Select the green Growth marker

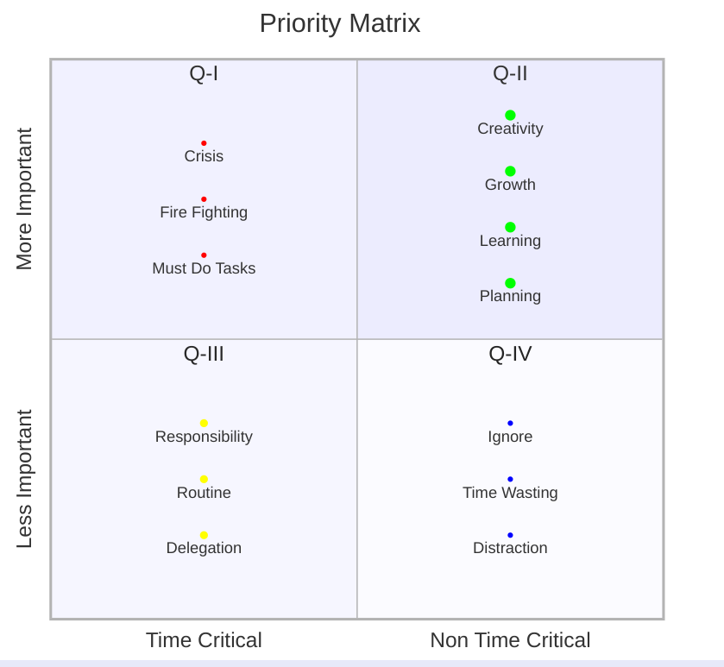click(510, 171)
